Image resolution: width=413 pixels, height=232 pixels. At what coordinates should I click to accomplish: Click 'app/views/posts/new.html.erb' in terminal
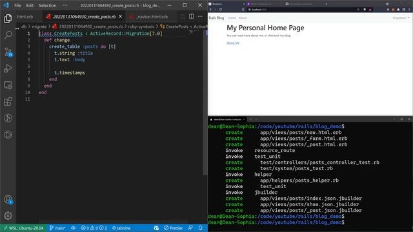click(x=301, y=132)
